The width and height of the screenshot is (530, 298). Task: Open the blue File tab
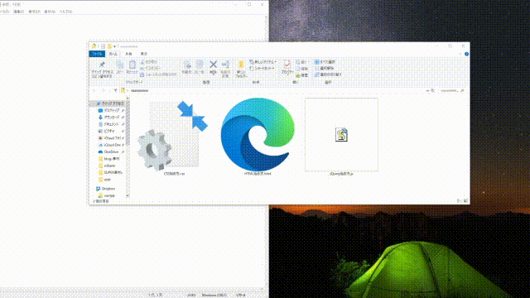point(97,54)
